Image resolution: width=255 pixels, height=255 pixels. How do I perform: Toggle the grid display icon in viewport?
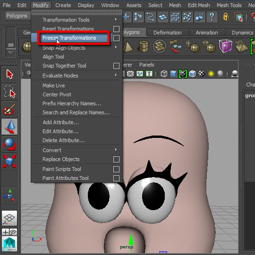(x=130, y=74)
